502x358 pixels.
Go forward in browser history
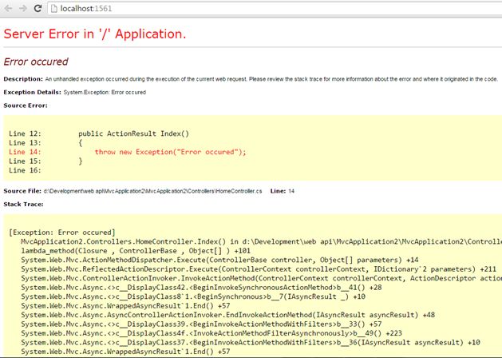[23, 8]
